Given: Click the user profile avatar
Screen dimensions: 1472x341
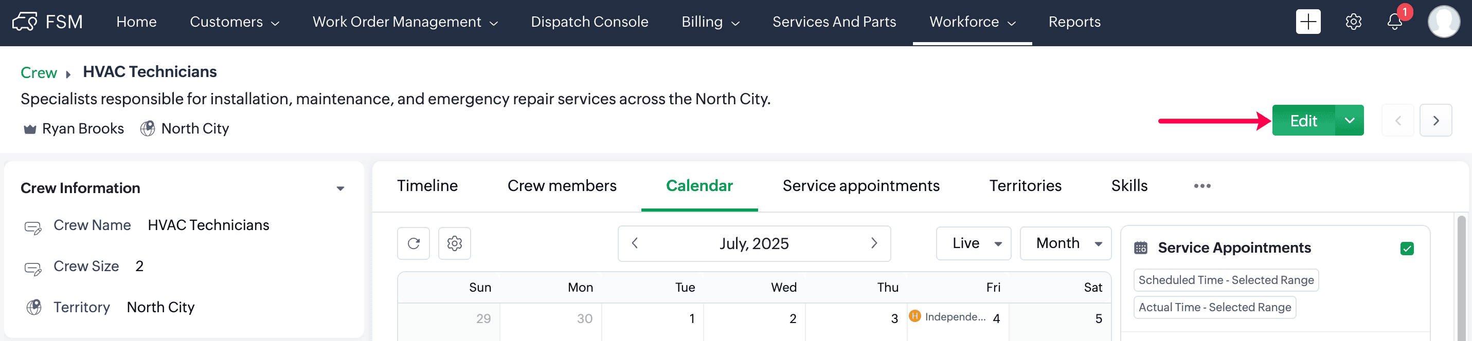Looking at the screenshot, I should [1443, 22].
